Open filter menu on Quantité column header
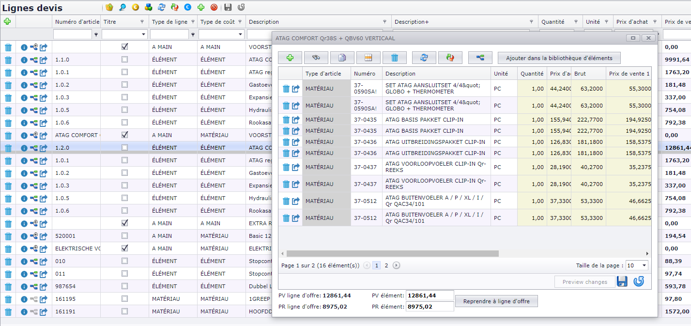This screenshot has height=326, width=691. (x=576, y=22)
